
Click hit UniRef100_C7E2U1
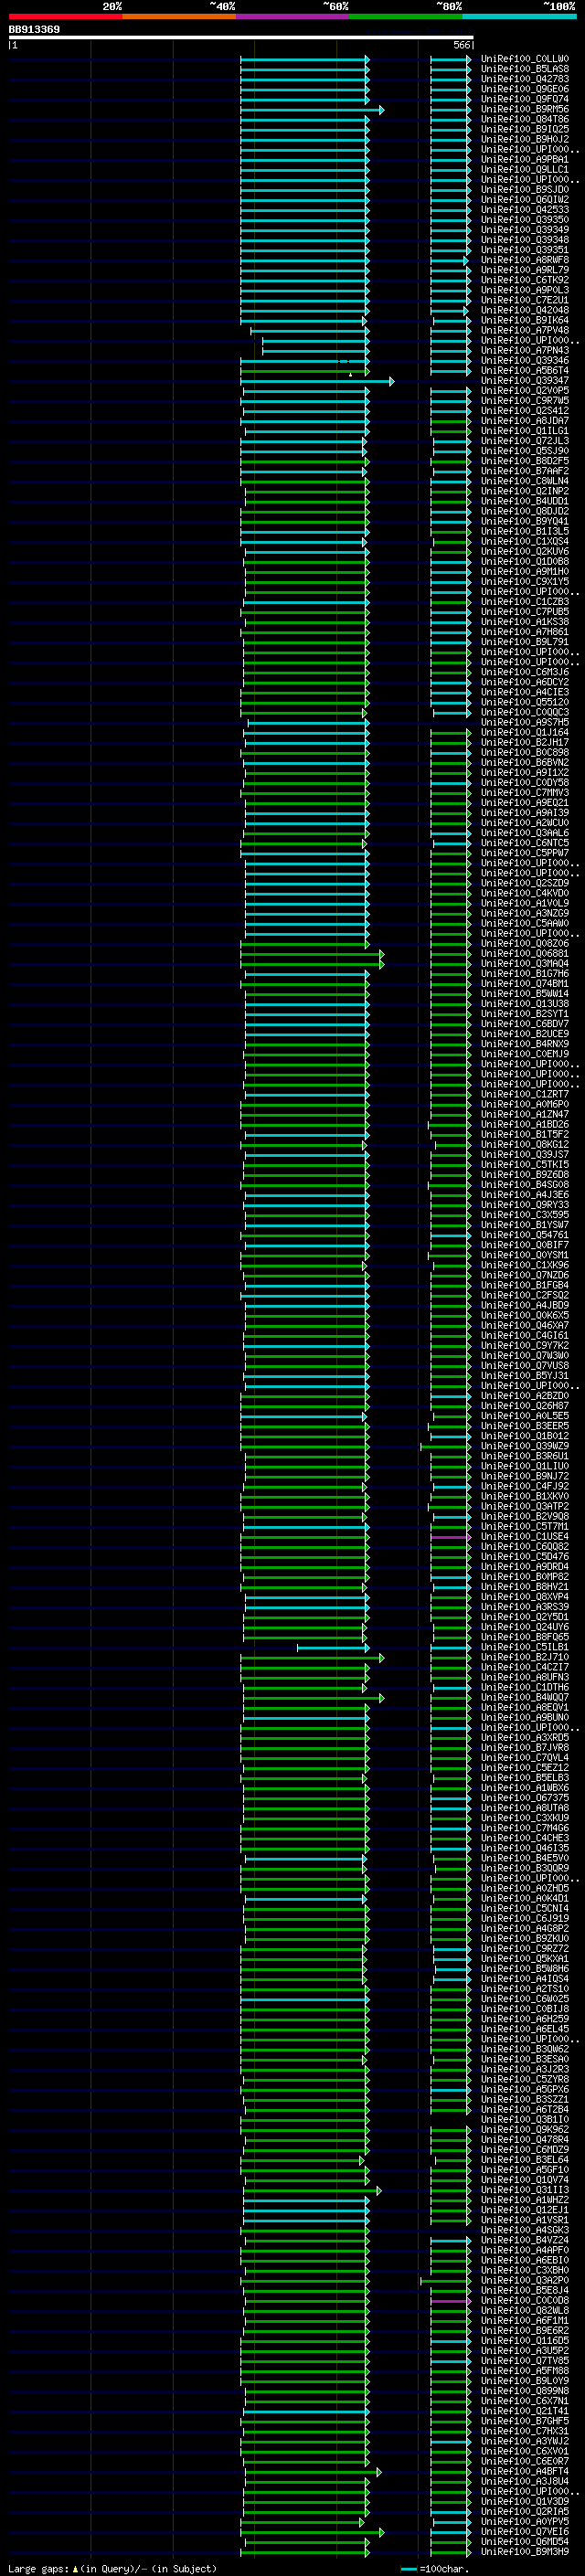[525, 300]
